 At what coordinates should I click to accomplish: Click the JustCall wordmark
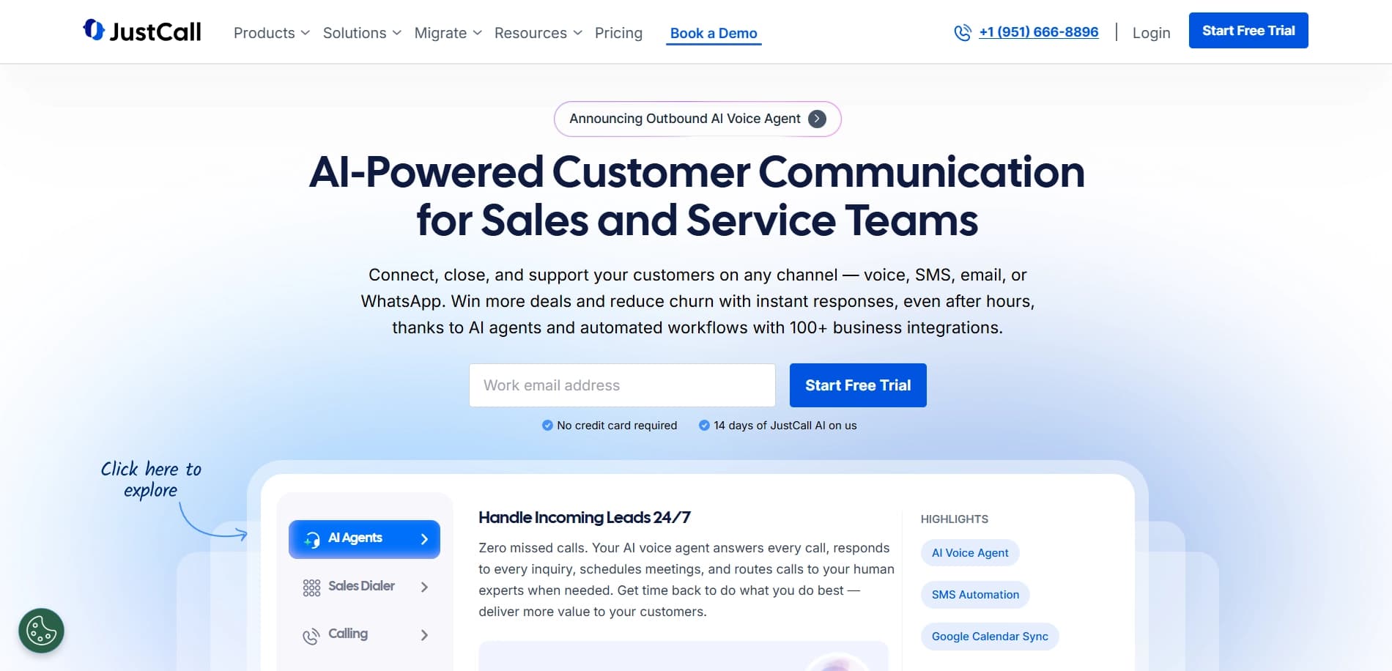pyautogui.click(x=155, y=31)
